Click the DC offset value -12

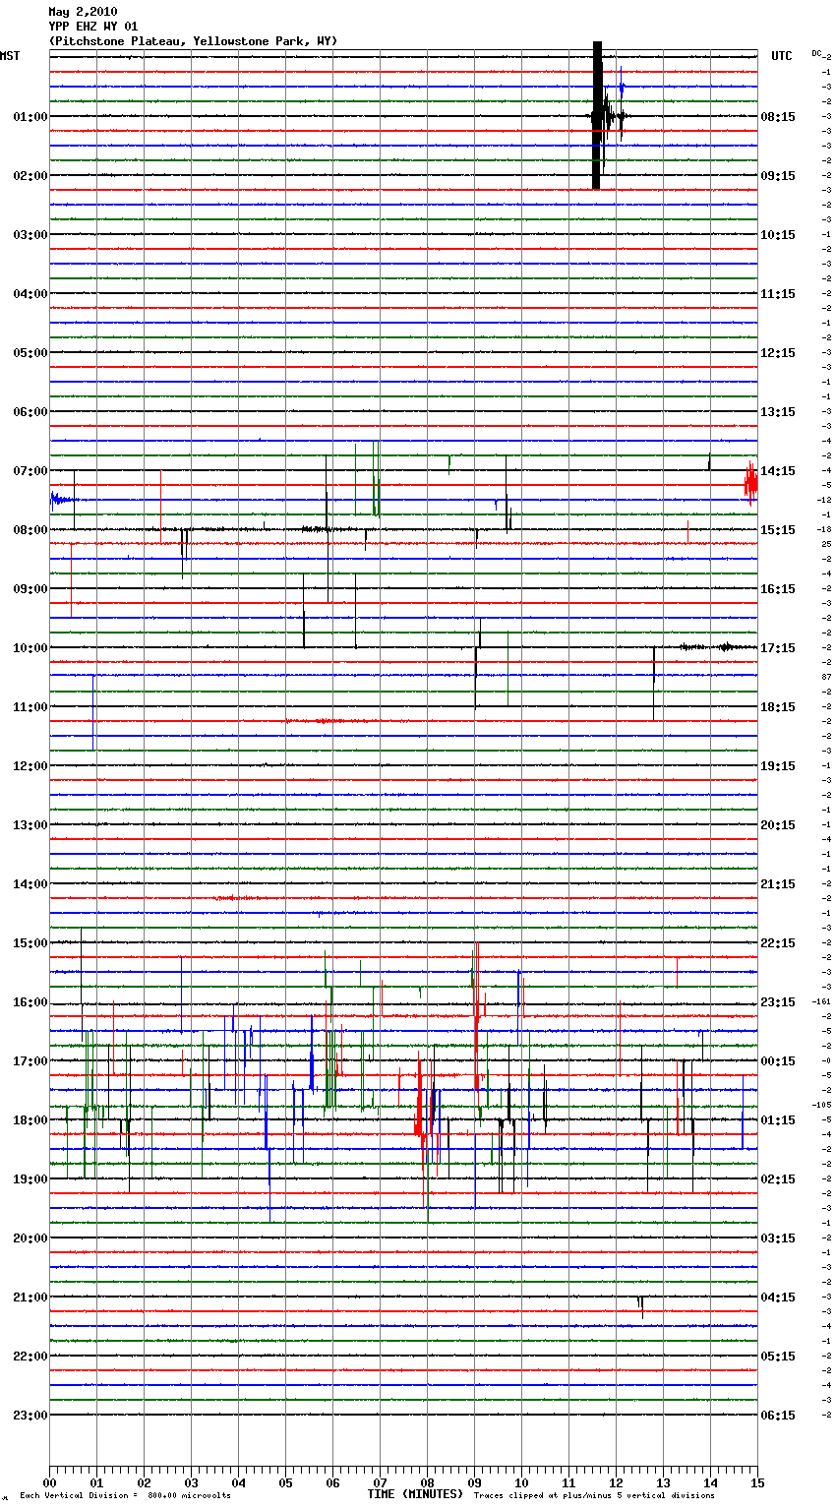pyautogui.click(x=825, y=500)
